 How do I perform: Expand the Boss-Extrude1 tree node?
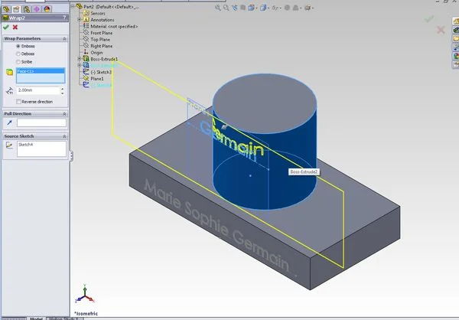(x=80, y=59)
